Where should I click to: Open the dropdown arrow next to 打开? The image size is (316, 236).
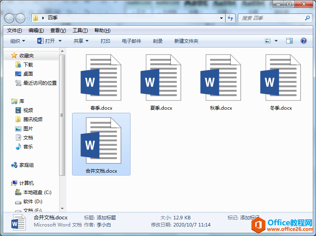(x=60, y=41)
